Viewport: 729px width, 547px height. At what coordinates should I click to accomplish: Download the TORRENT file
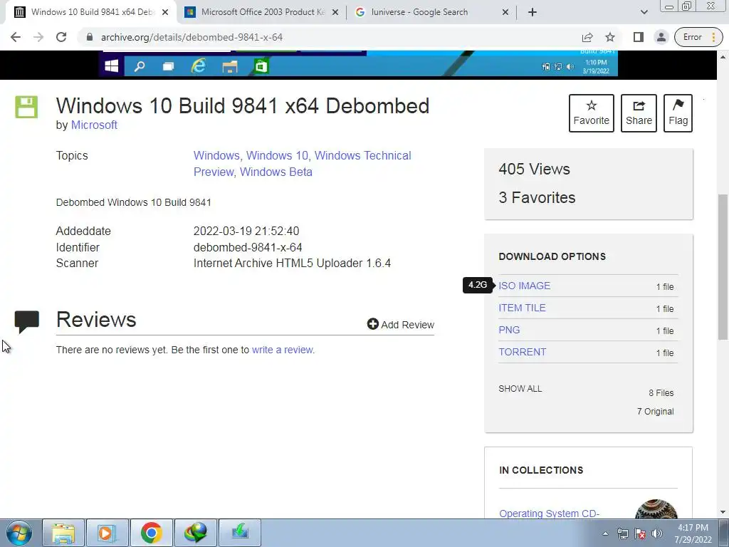[522, 352]
